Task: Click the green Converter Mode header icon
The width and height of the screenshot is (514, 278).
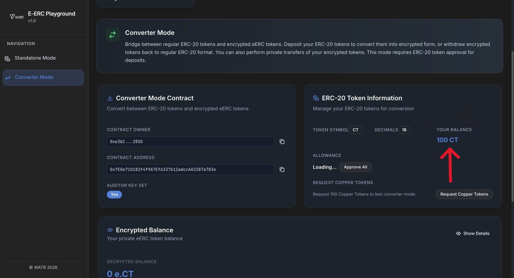Action: (x=112, y=35)
